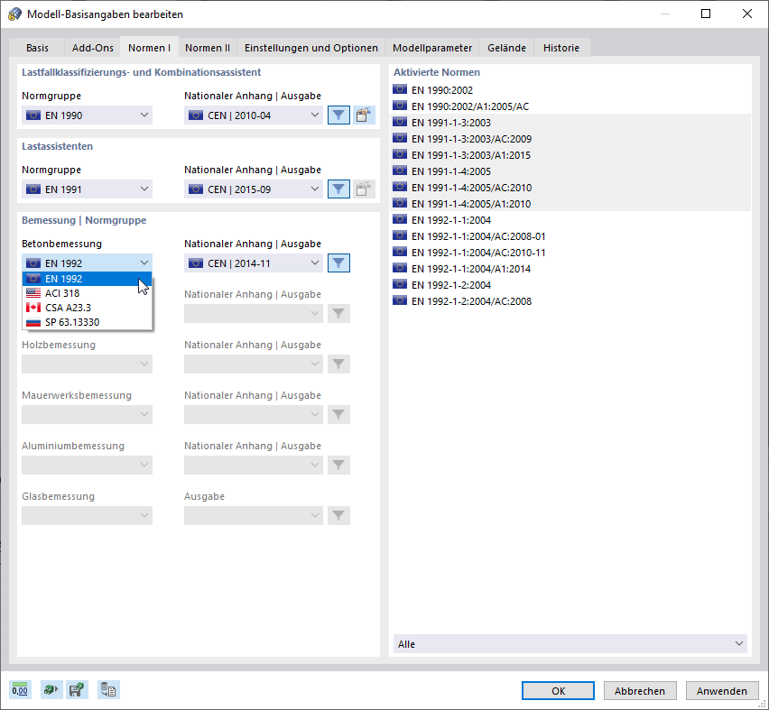Select EN 1992-1-2:2004 in the list

(570, 285)
